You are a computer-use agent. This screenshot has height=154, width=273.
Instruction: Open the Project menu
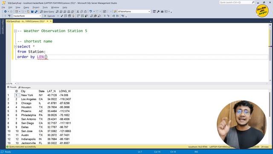point(36,7)
